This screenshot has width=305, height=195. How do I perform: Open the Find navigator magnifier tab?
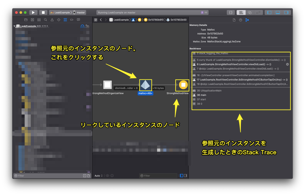(45, 20)
